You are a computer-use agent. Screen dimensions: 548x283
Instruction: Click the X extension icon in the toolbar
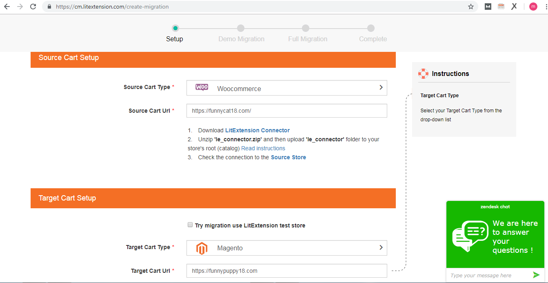pos(514,7)
